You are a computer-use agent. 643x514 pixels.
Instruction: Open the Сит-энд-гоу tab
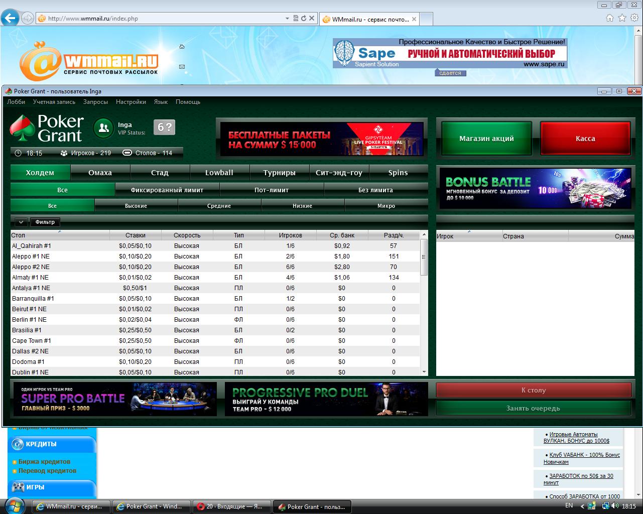[x=339, y=173]
